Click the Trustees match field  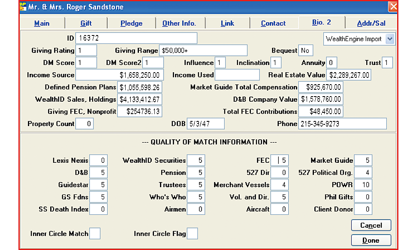[196, 185]
